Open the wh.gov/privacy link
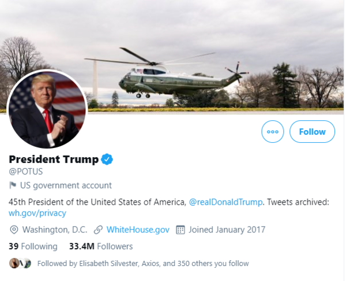The width and height of the screenshot is (346, 281). [37, 213]
